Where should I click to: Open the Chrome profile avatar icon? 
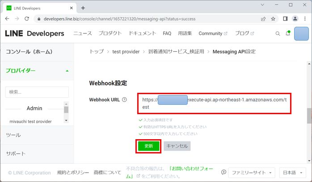(295, 19)
